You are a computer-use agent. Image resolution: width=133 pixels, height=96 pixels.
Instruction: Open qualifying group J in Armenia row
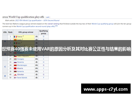pyautogui.click(x=44, y=71)
